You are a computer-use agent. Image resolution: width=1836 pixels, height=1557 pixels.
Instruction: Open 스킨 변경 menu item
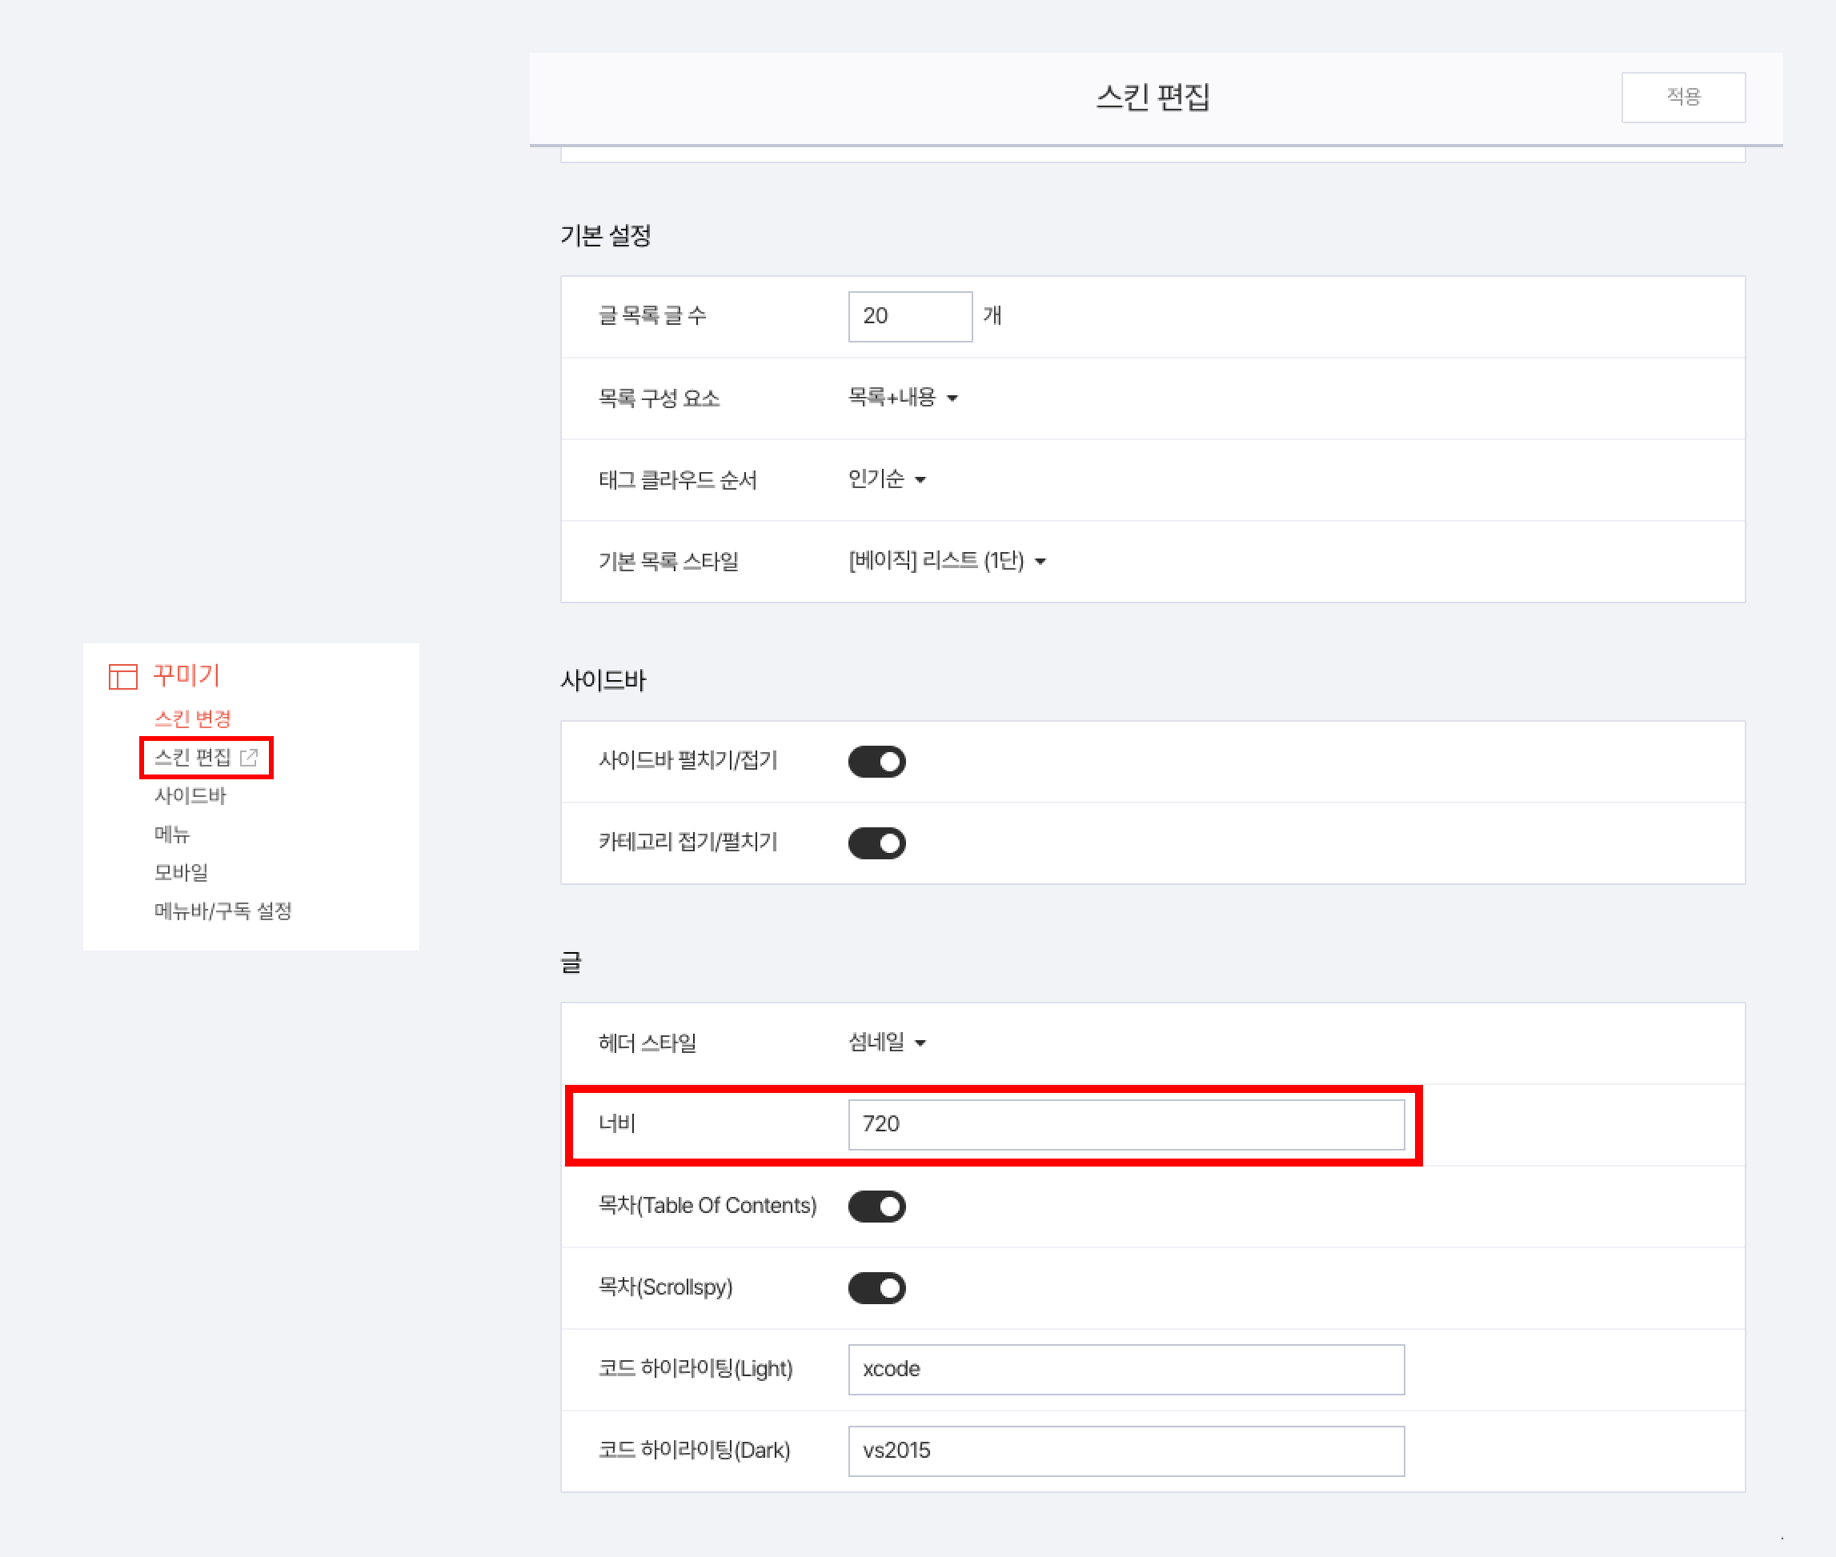pyautogui.click(x=192, y=718)
